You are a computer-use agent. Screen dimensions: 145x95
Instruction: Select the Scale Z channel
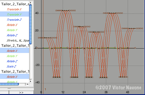[x=12, y=66]
